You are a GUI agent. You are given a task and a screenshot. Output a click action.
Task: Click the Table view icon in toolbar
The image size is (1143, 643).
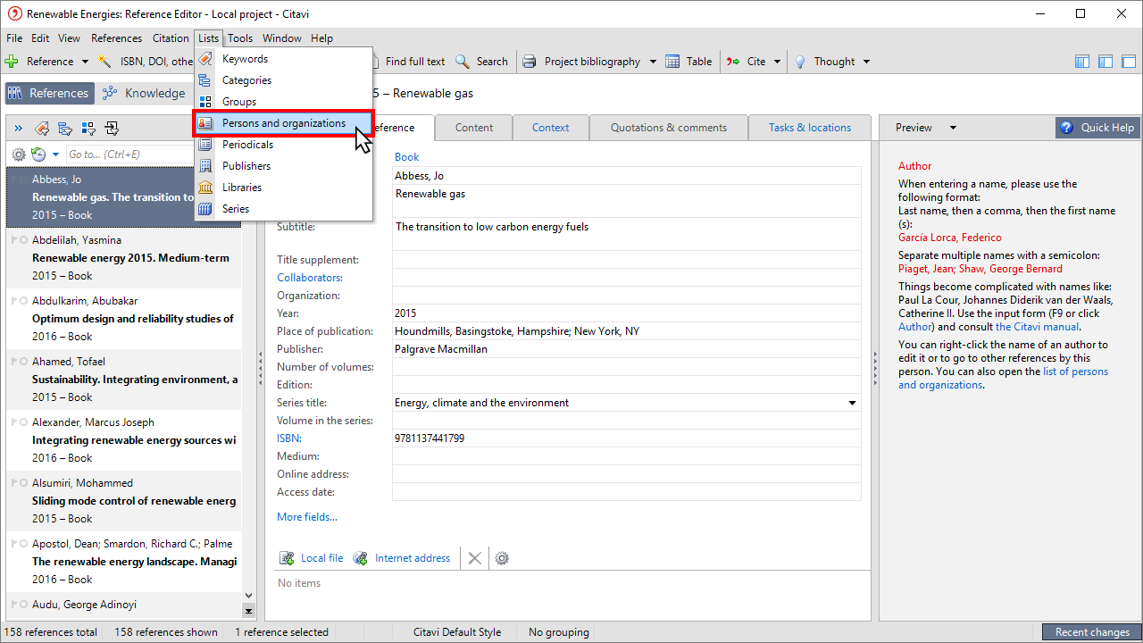675,62
